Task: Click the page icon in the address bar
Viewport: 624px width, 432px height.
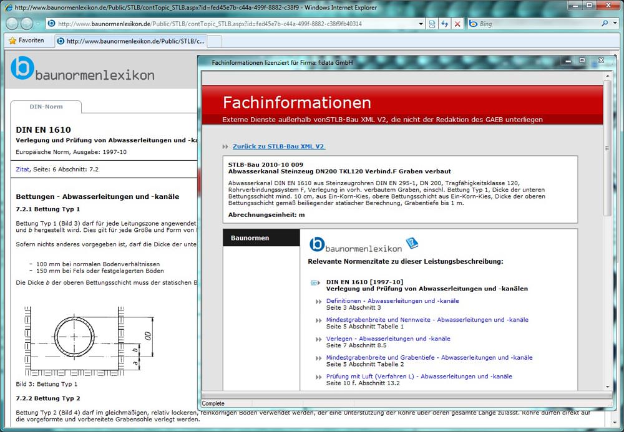Action: pos(51,24)
